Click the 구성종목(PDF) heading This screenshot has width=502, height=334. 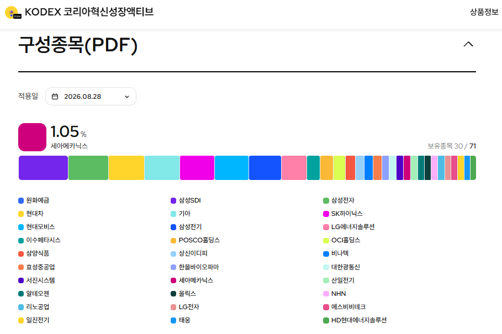pyautogui.click(x=78, y=45)
